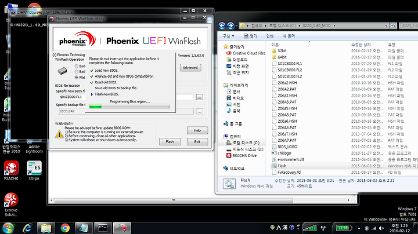Viewport: 418px width, 234px height.
Task: Switch to the Phoenix WinFlash taskbar button
Action: tap(122, 228)
